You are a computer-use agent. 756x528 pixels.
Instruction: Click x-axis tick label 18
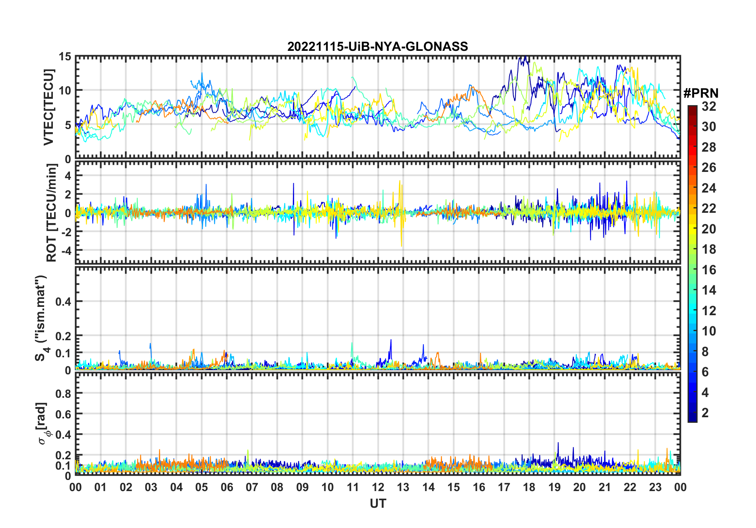pos(529,488)
